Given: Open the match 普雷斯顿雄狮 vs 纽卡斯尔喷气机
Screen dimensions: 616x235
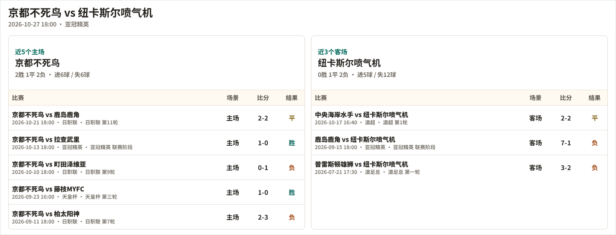Looking at the screenshot, I should (361, 164).
